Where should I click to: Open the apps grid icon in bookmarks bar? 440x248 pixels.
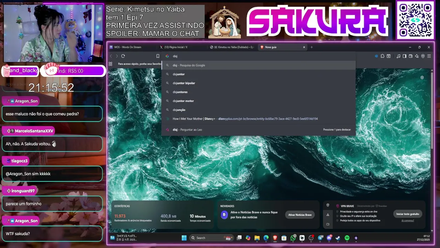(110, 64)
